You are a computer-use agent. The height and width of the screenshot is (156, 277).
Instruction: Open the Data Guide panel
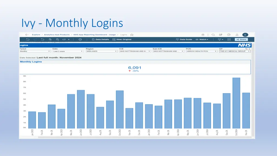184,40
